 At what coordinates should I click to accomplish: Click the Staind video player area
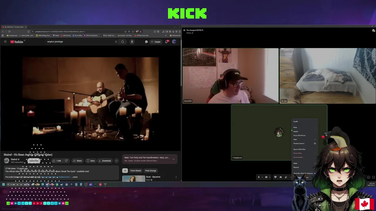(x=90, y=98)
